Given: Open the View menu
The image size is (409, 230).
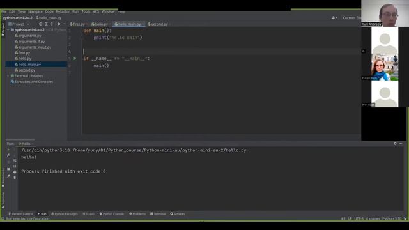Looking at the screenshot, I should 22,11.
